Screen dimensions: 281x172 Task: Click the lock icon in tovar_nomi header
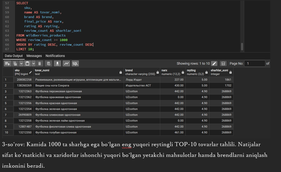pyautogui.click(x=121, y=72)
